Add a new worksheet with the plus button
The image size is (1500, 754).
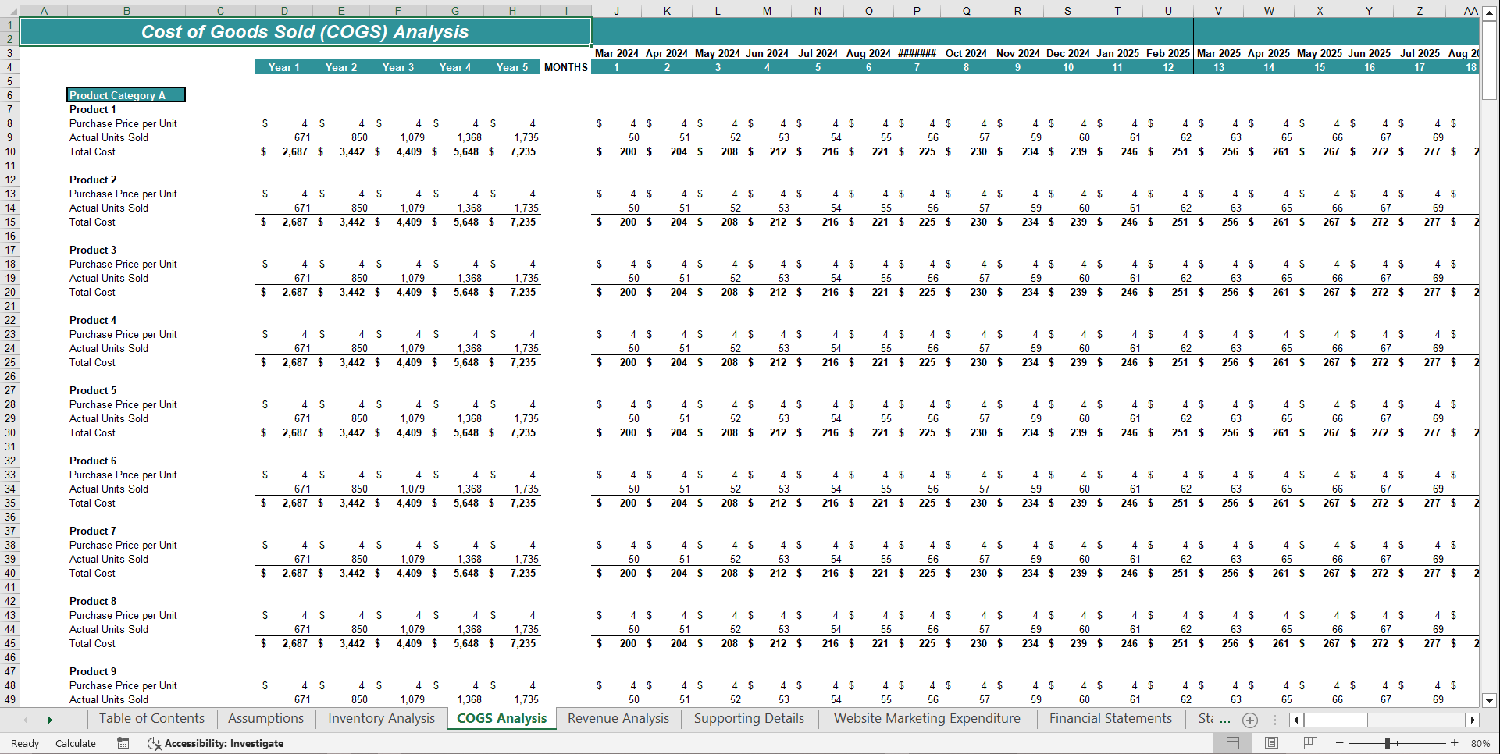click(1250, 720)
